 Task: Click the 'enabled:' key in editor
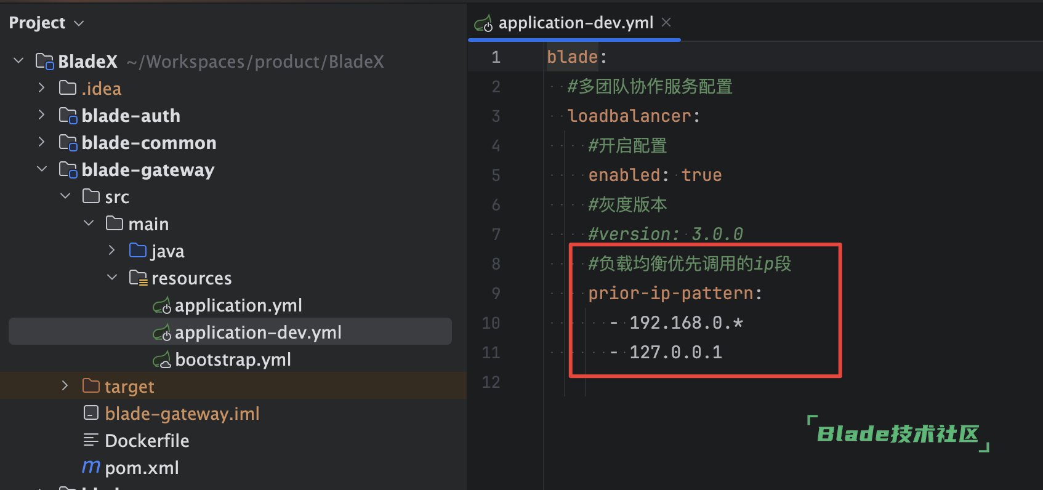coord(629,175)
